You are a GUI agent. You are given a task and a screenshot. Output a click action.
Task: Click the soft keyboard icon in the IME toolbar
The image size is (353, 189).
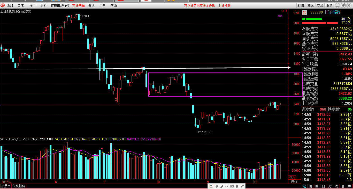click(232, 186)
